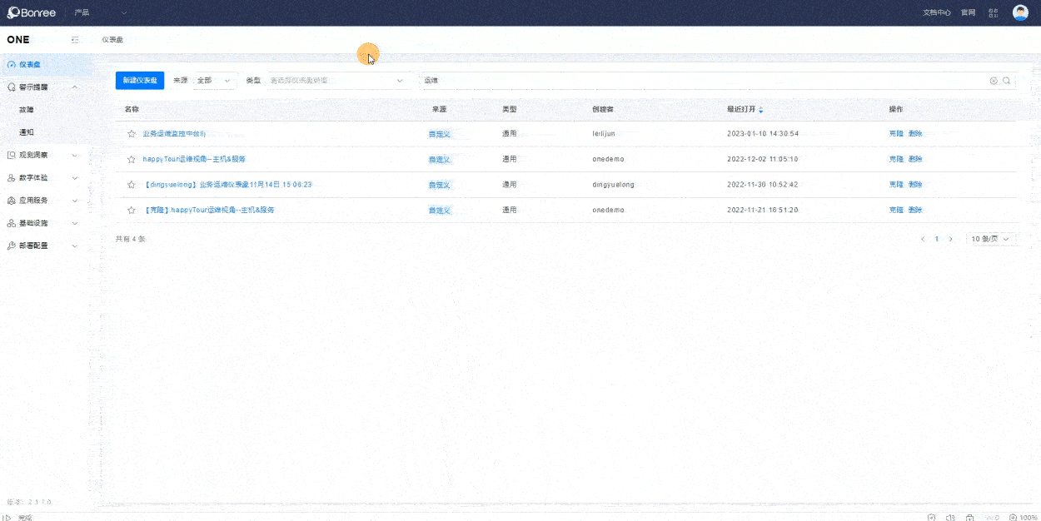This screenshot has width=1041, height=521.
Task: Select page 1 in pagination
Action: click(x=936, y=239)
